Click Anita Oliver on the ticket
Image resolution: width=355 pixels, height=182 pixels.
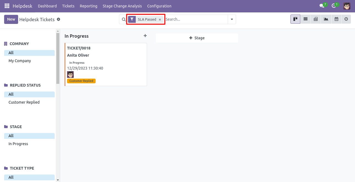(x=78, y=55)
